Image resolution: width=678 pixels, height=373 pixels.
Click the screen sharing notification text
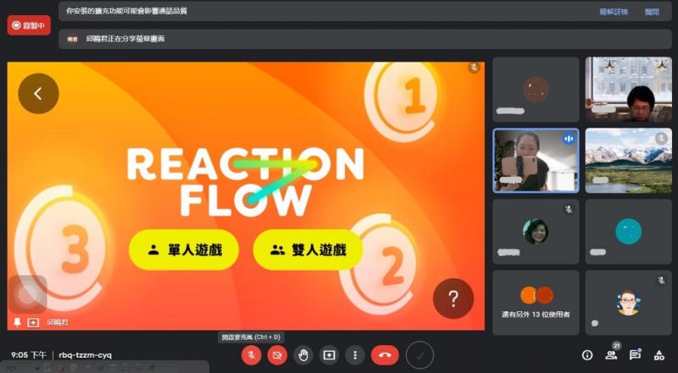click(x=125, y=39)
